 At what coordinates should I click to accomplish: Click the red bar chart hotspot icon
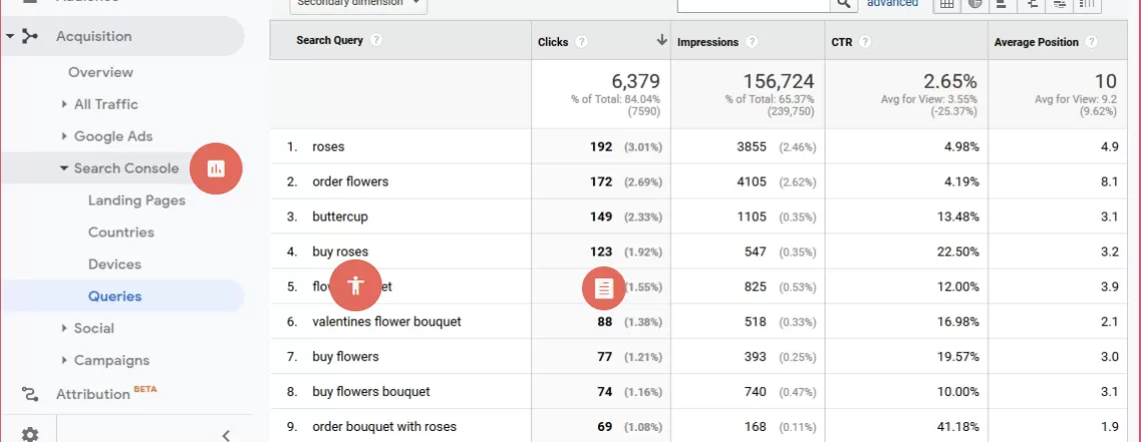[216, 169]
